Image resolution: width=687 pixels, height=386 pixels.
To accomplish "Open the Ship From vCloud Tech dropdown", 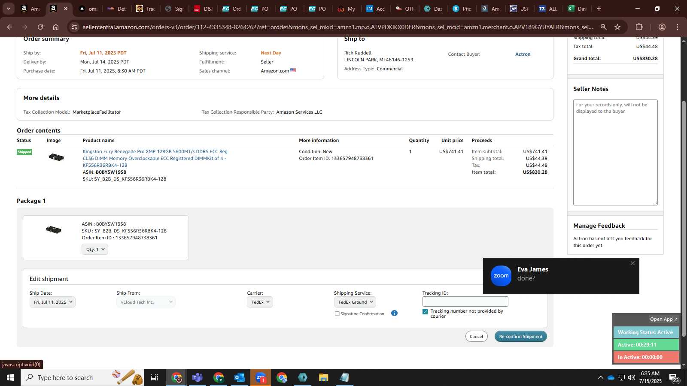I will (x=146, y=302).
